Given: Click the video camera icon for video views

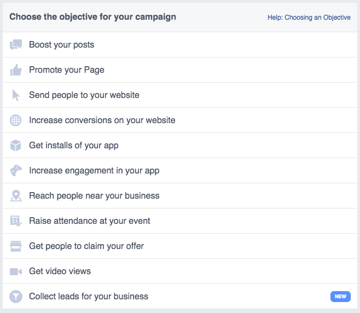Looking at the screenshot, I should point(16,271).
